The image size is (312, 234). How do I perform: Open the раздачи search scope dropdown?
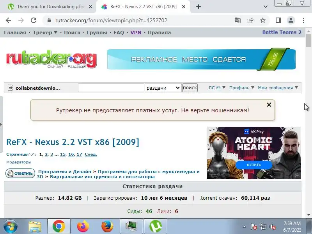pos(163,88)
